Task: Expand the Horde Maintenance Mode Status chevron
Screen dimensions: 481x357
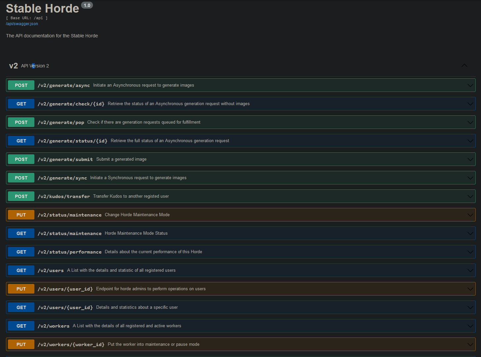Action: pyautogui.click(x=470, y=233)
